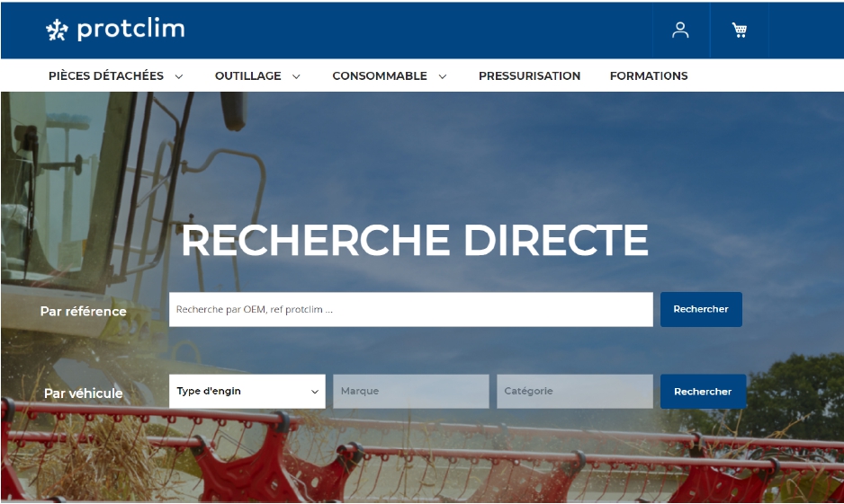
Task: Navigate to Pressurisation page
Action: pos(529,75)
